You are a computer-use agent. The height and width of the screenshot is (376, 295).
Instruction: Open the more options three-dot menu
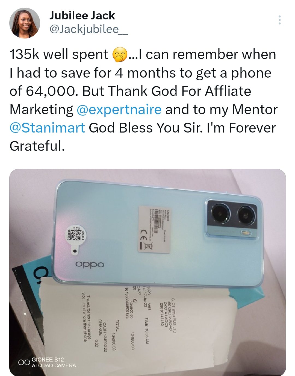point(279,20)
